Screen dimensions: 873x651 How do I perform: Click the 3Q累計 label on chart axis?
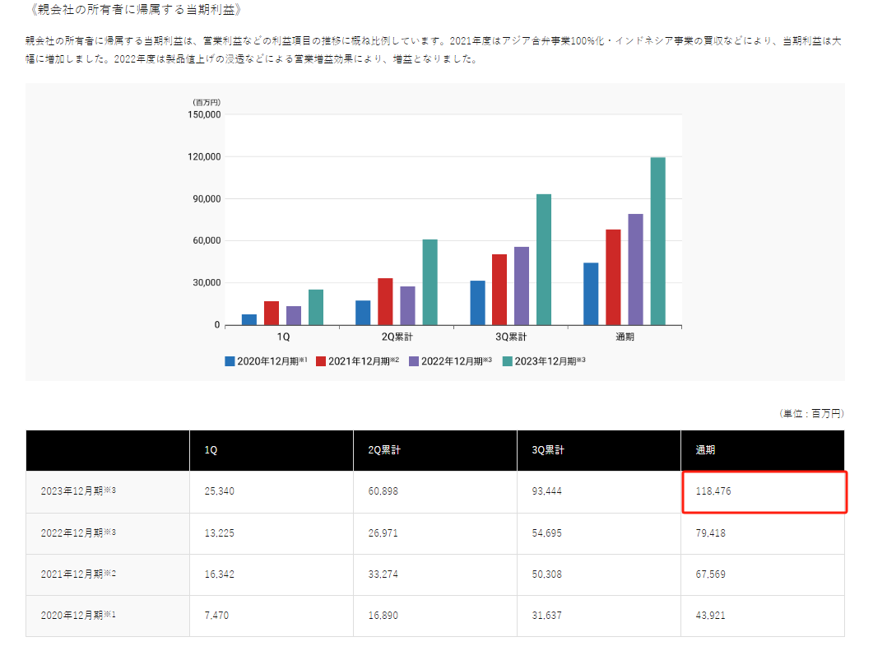click(x=511, y=337)
